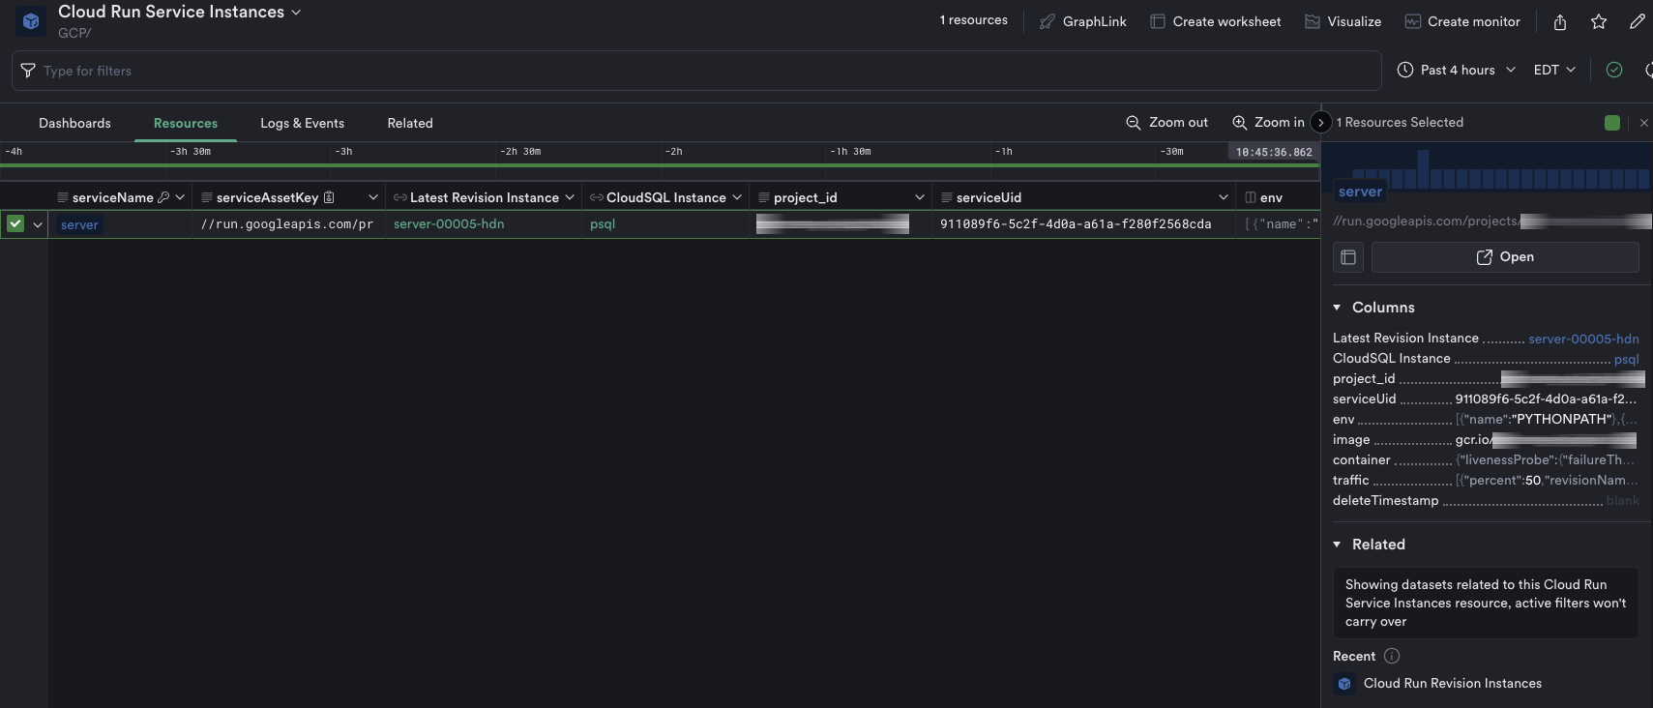Click the container livenessProbe value
1653x708 pixels.
coord(1546,459)
